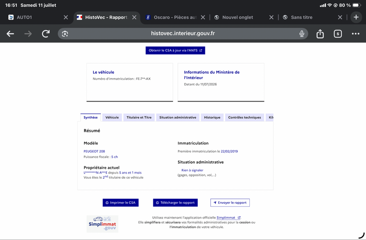Click the first registration date 22/02/2019
The width and height of the screenshot is (366, 240).
point(229,151)
